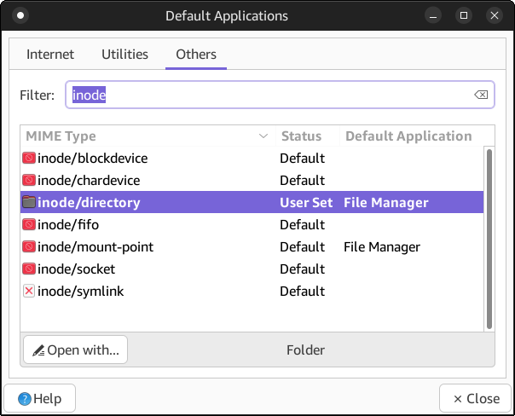Close window with title bar X
This screenshot has width=515, height=416.
tap(495, 15)
